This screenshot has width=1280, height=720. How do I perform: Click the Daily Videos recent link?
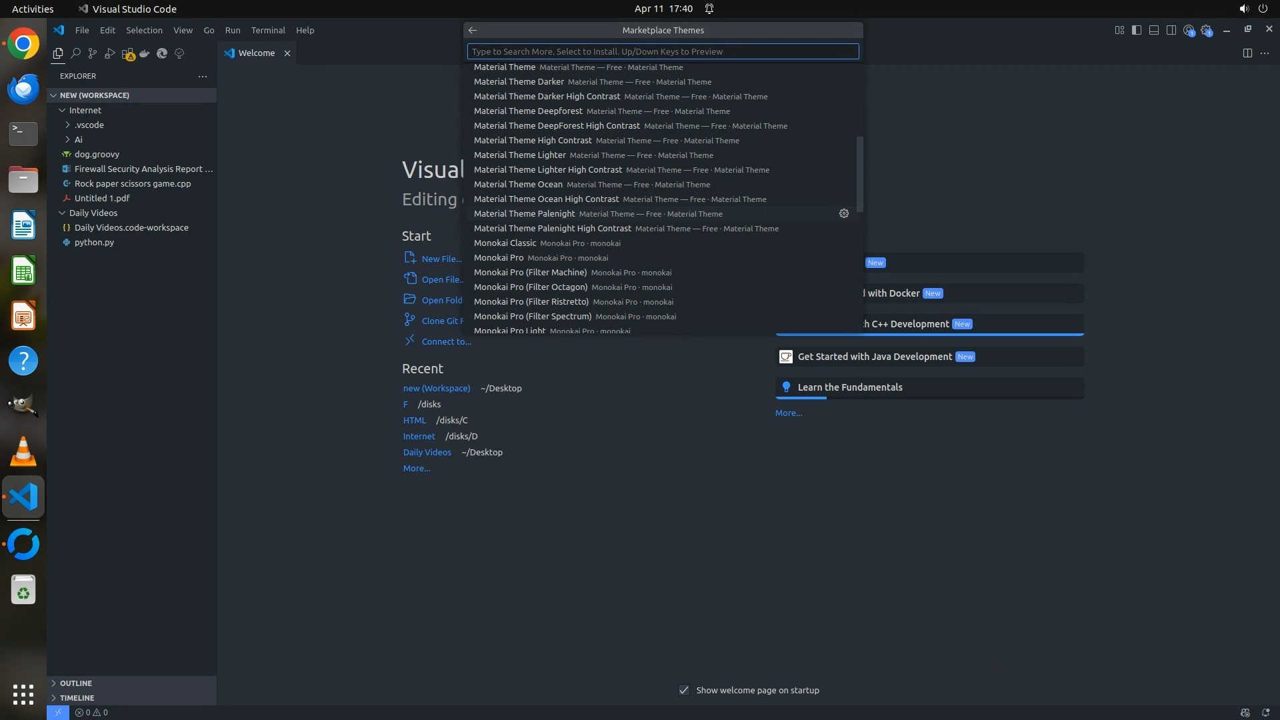pyautogui.click(x=427, y=452)
